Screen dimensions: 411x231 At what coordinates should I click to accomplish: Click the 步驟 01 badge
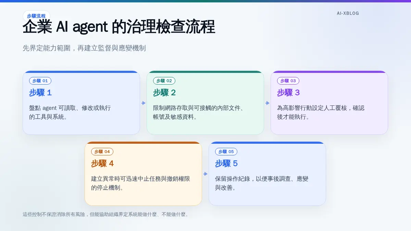[x=40, y=81]
